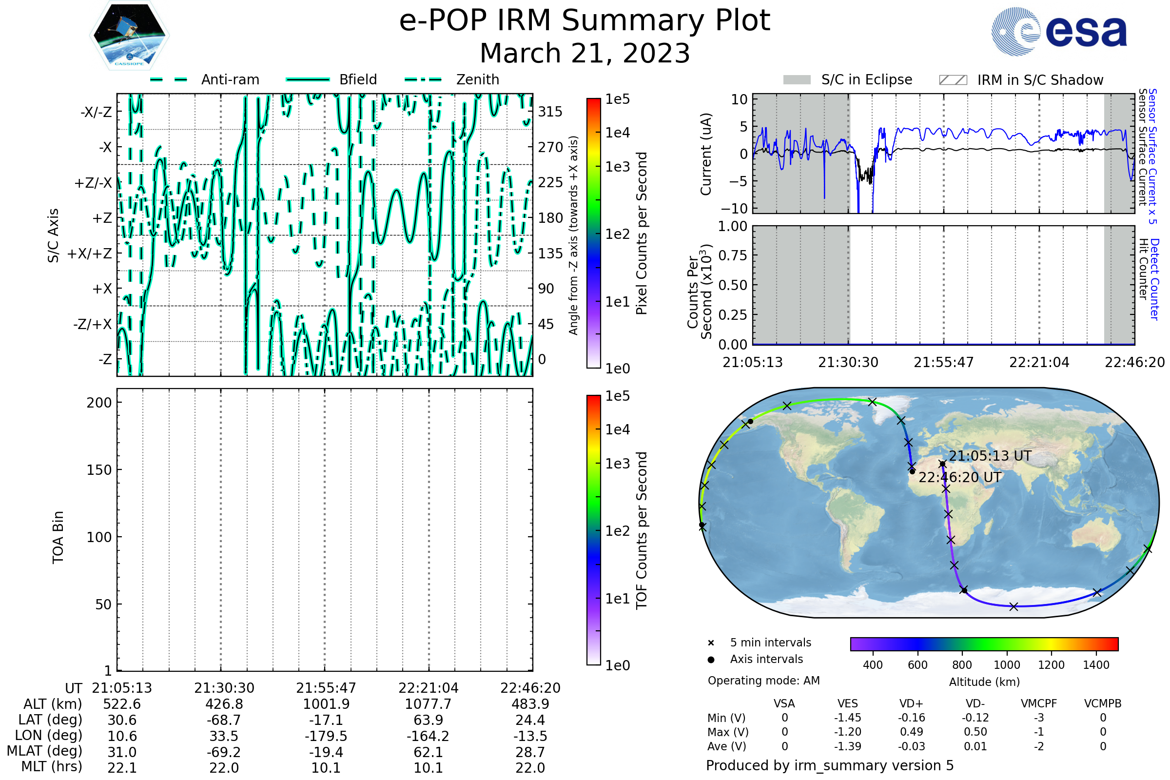Click the 22:46:20 UT label on map

coord(959,478)
